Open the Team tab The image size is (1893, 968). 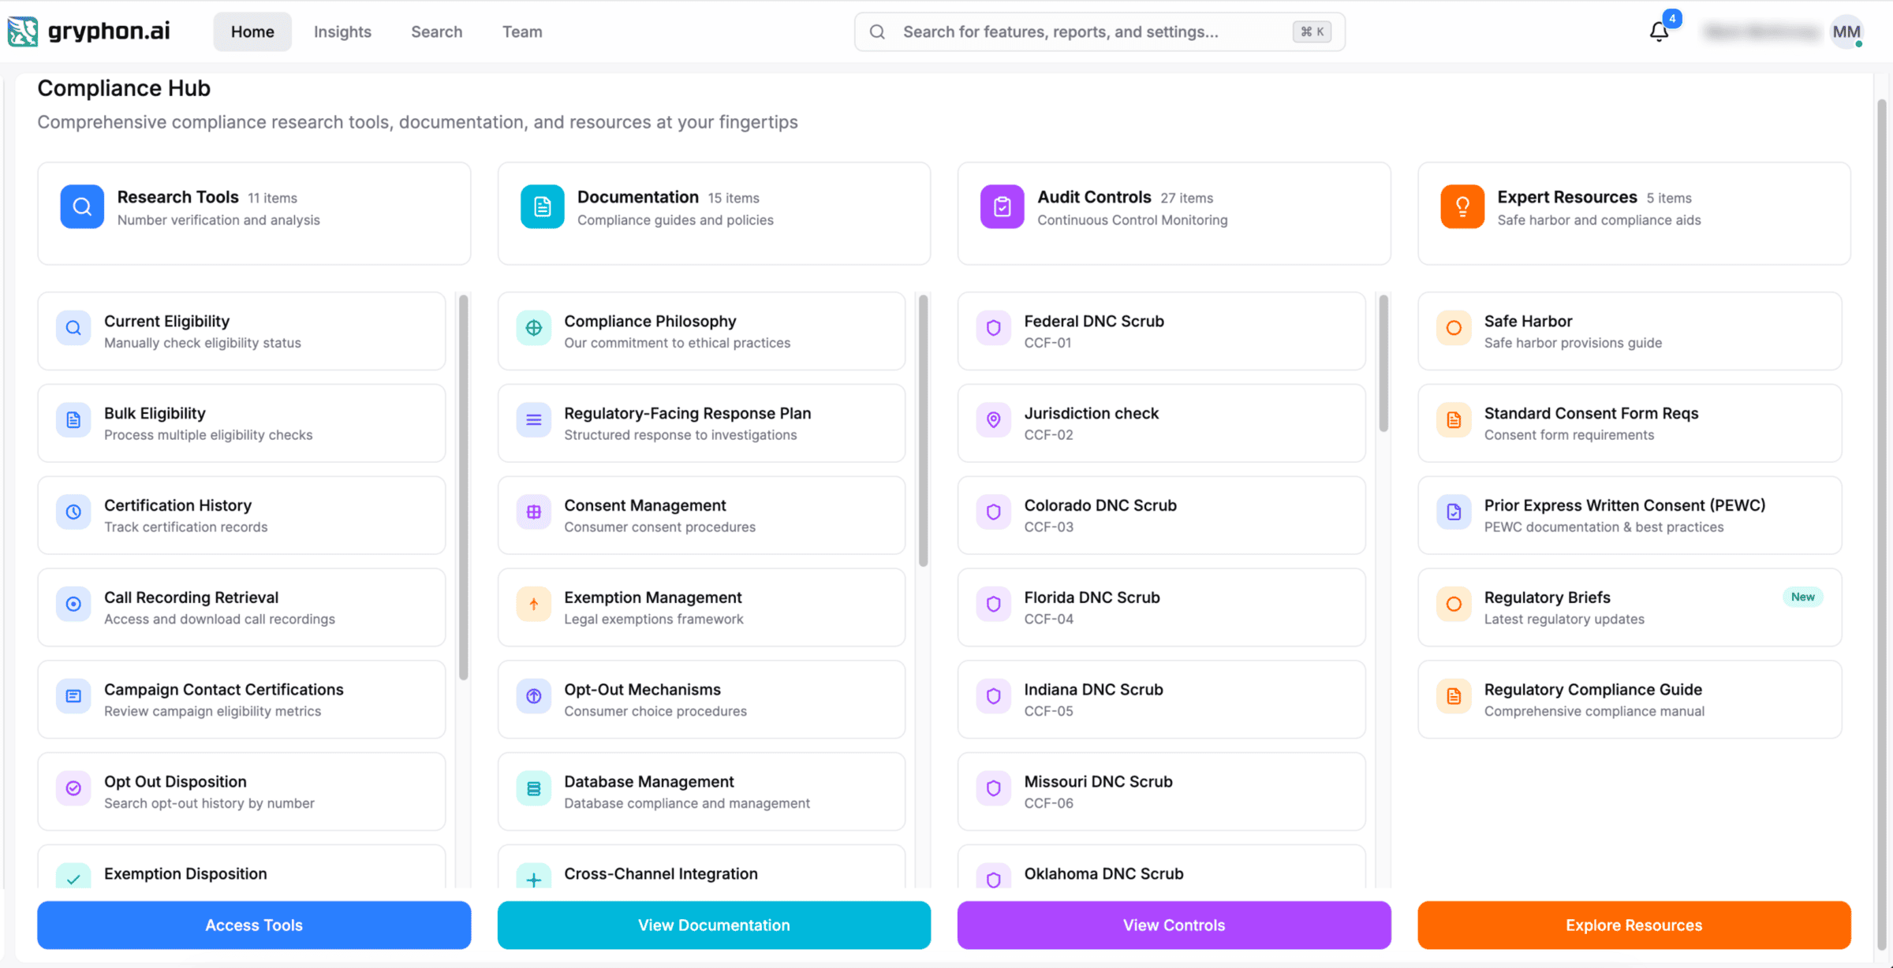[x=521, y=32]
